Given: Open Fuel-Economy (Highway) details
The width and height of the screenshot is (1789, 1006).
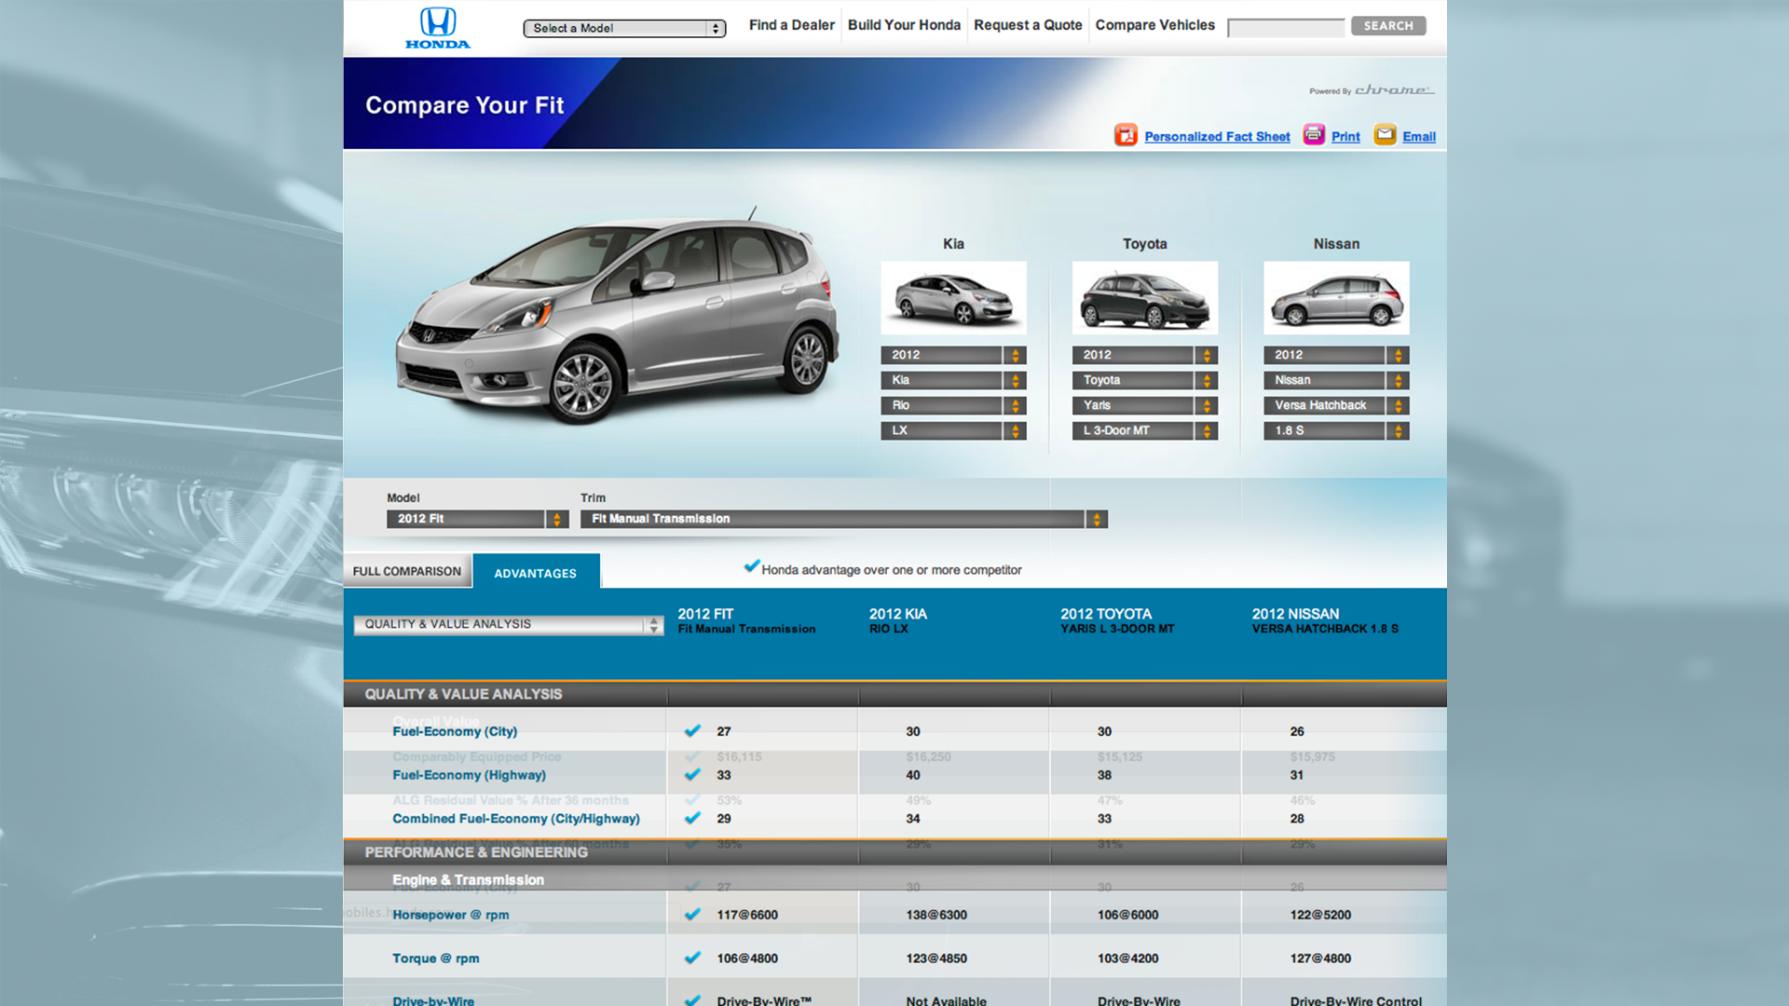Looking at the screenshot, I should click(469, 775).
